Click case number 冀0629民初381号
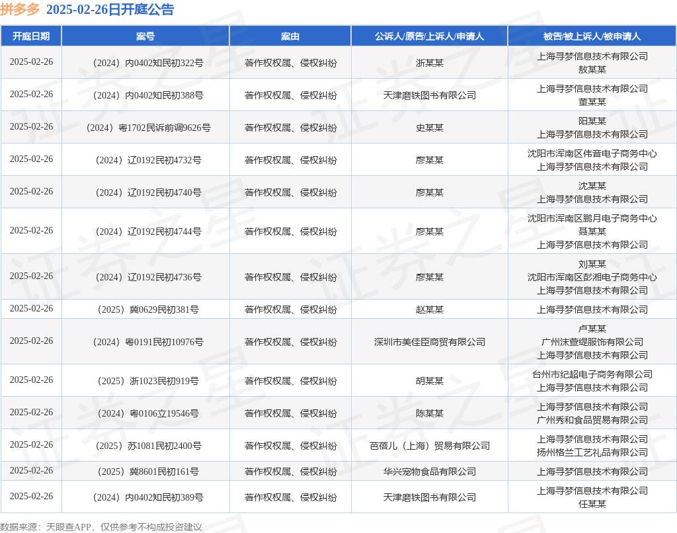 (148, 309)
